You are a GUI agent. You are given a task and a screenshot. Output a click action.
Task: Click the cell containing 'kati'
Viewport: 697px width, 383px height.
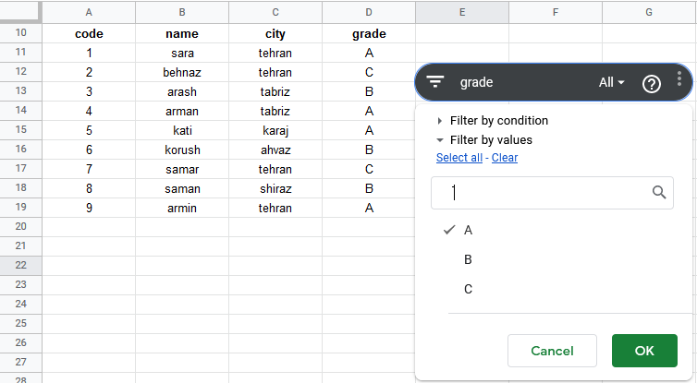182,130
